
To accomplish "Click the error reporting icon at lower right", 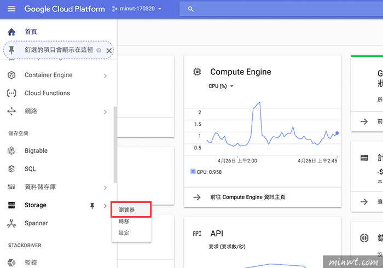I will pyautogui.click(x=364, y=238).
